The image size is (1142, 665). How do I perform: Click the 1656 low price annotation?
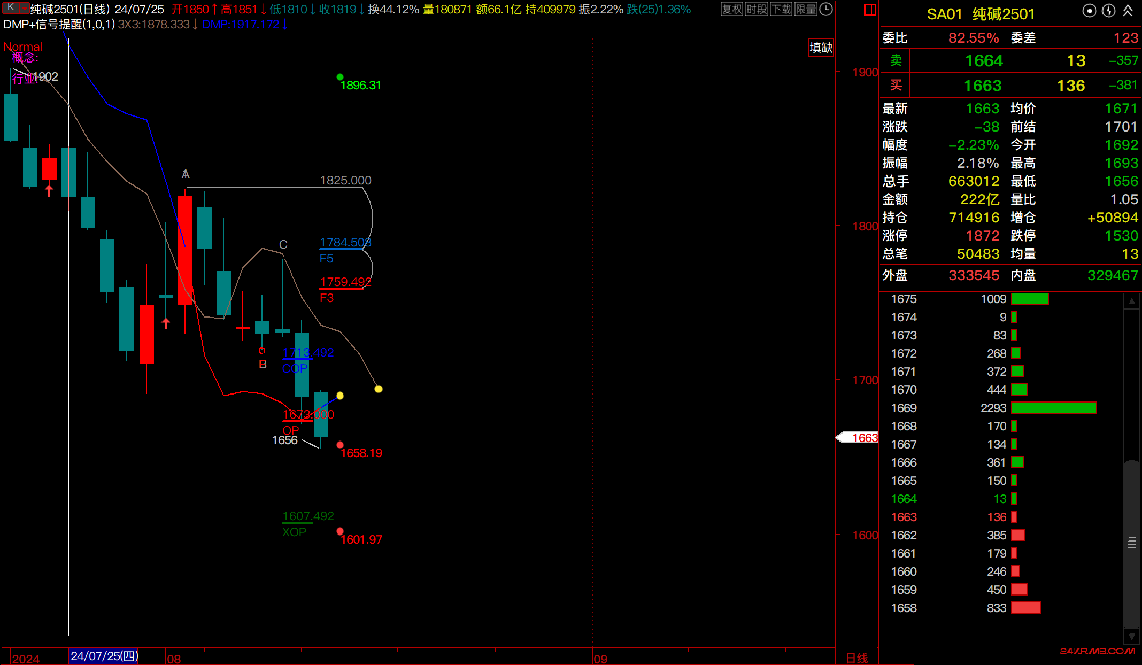point(284,440)
